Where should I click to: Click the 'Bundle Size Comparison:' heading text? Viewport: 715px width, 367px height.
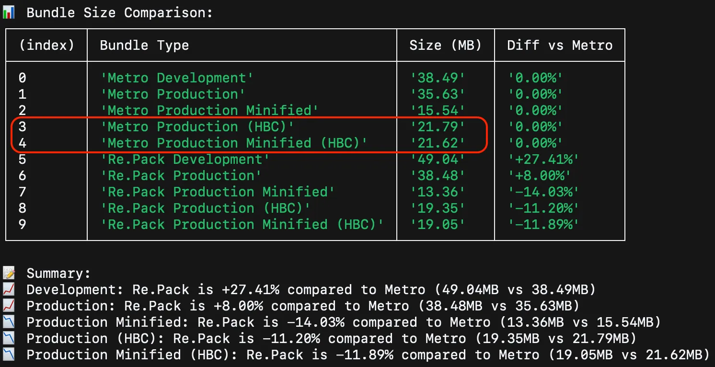(119, 13)
